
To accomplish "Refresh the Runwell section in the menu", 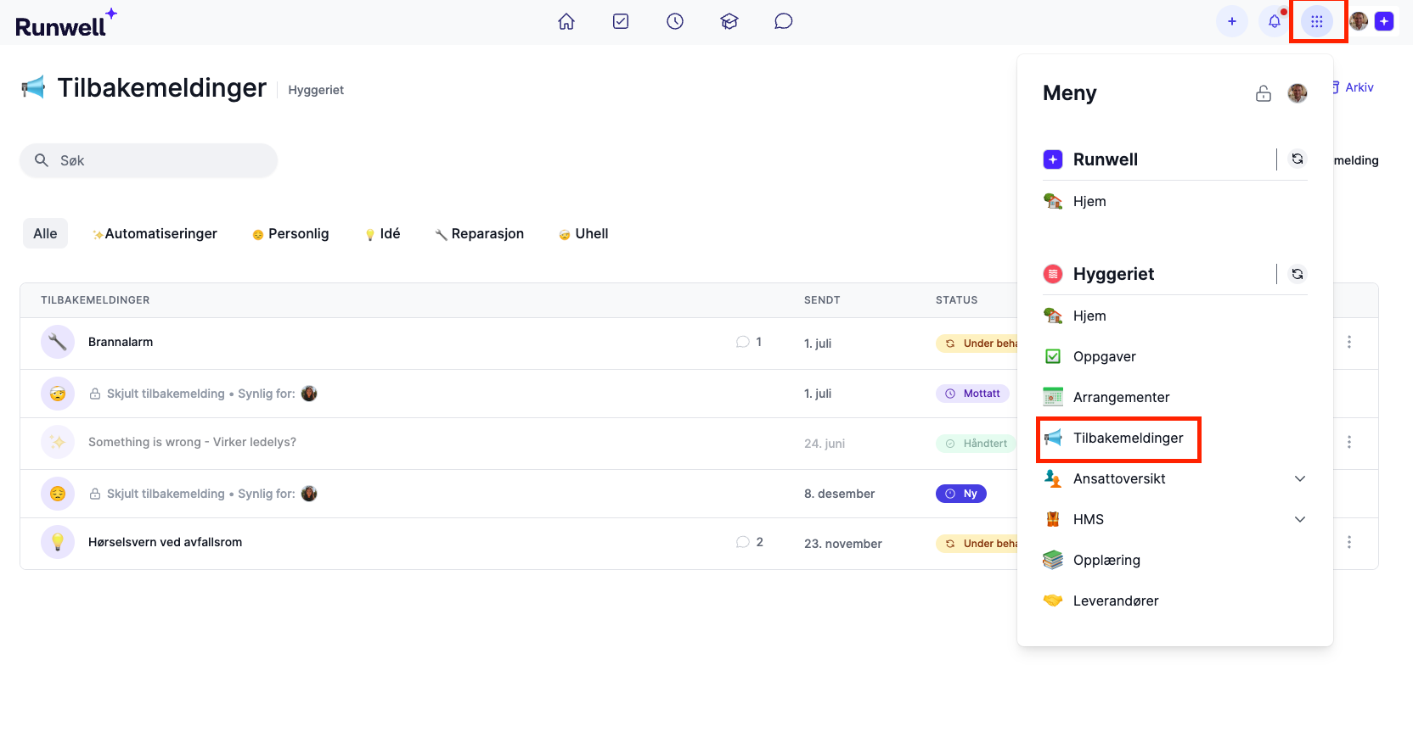I will click(x=1298, y=159).
